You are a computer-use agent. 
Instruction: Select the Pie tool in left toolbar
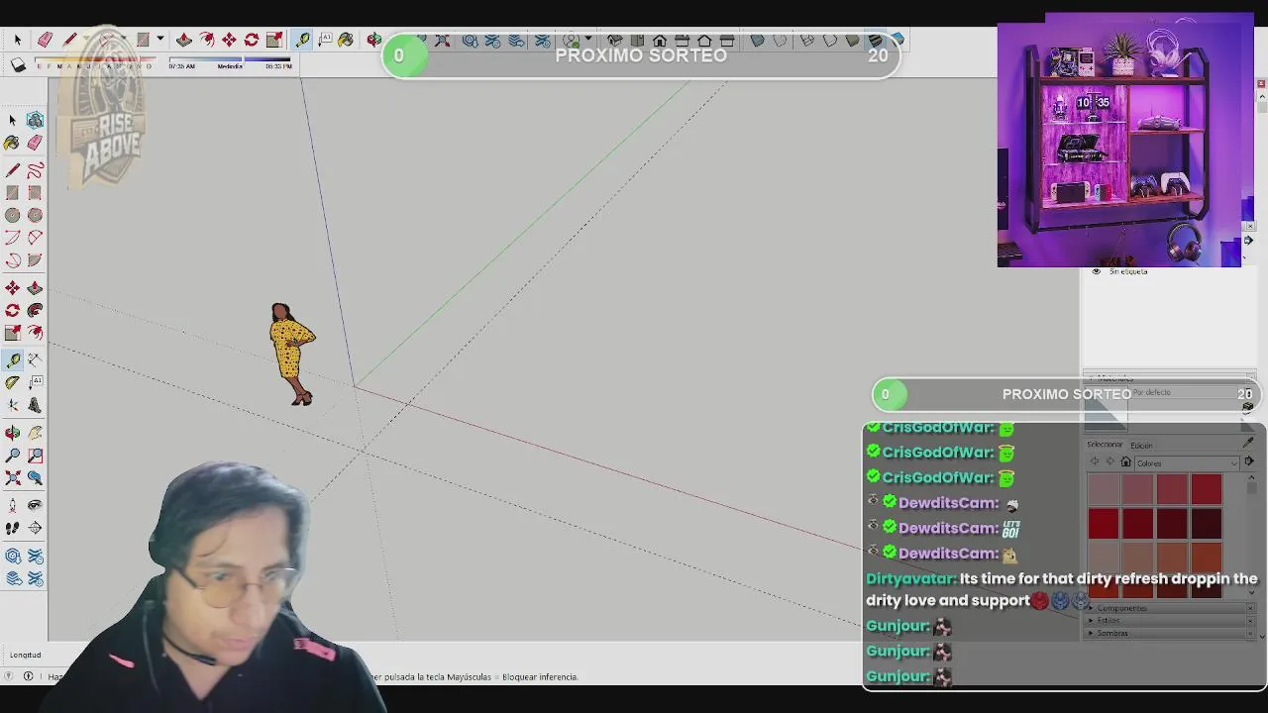pyautogui.click(x=35, y=261)
